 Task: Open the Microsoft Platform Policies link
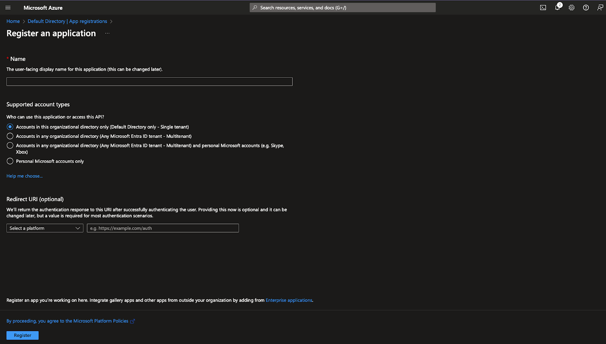[67, 321]
